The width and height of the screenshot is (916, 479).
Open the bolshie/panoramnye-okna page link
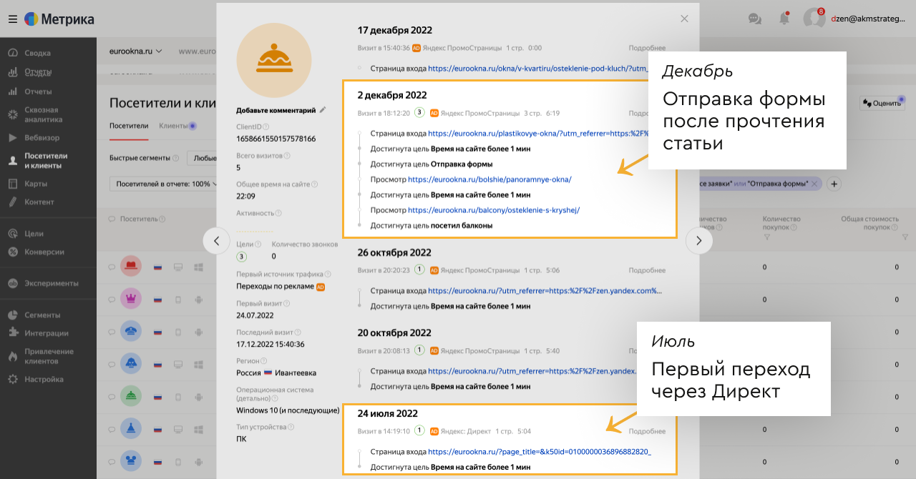click(490, 179)
